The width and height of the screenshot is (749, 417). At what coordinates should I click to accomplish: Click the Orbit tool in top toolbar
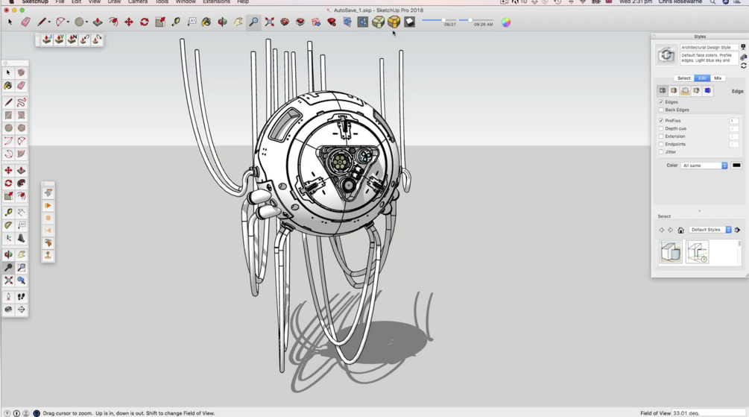tap(222, 22)
